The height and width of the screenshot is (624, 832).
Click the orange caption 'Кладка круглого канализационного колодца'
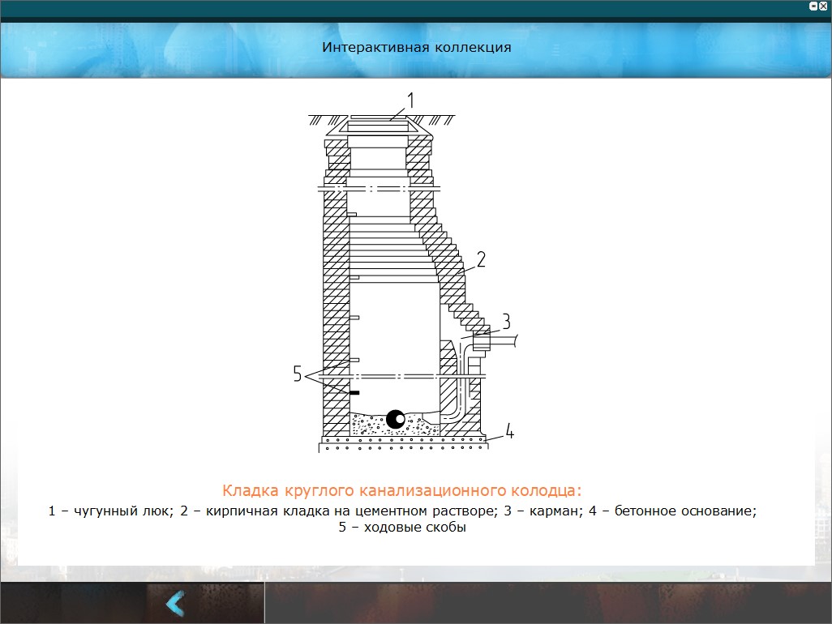tap(402, 491)
